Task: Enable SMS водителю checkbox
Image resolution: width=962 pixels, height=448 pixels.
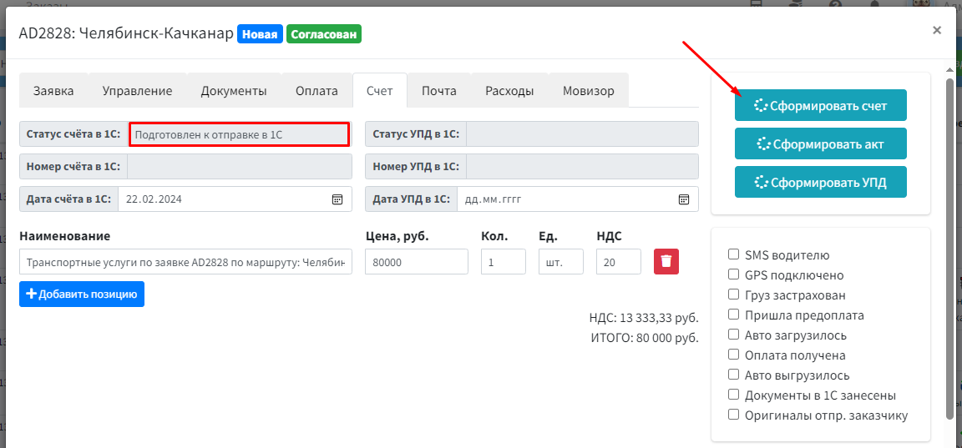Action: [733, 254]
